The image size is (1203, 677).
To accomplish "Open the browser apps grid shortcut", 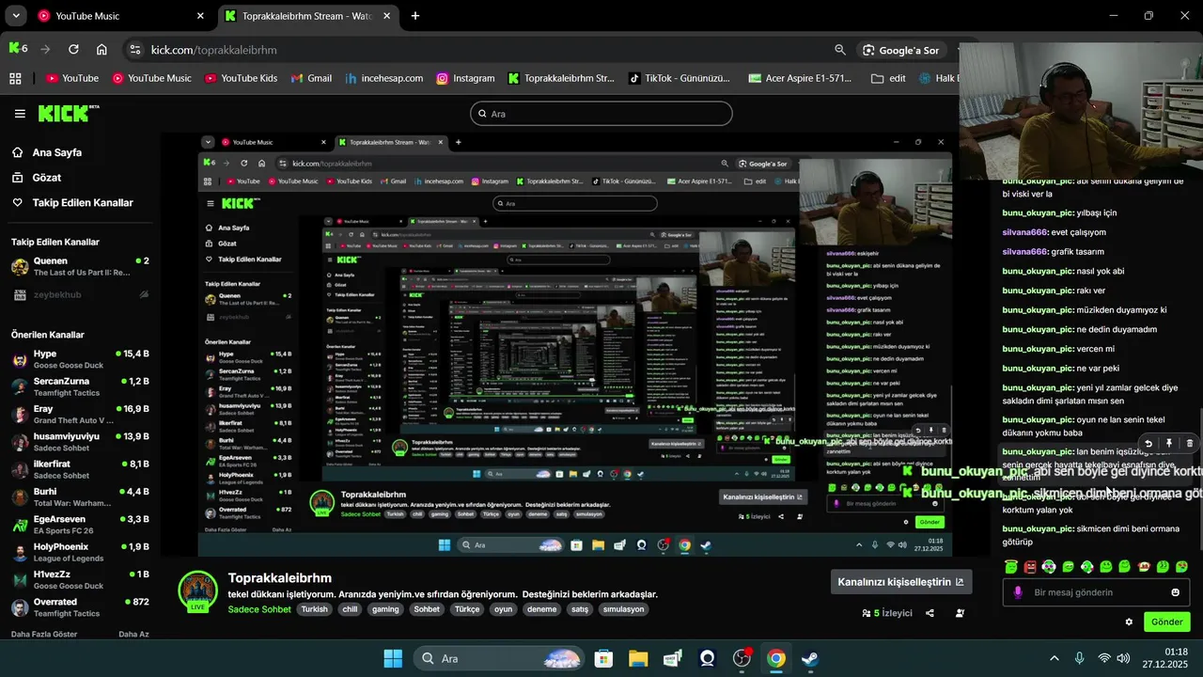I will 15,78.
